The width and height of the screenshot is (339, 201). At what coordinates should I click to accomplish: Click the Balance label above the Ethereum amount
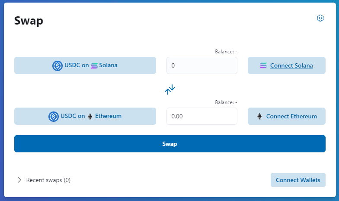tap(226, 102)
